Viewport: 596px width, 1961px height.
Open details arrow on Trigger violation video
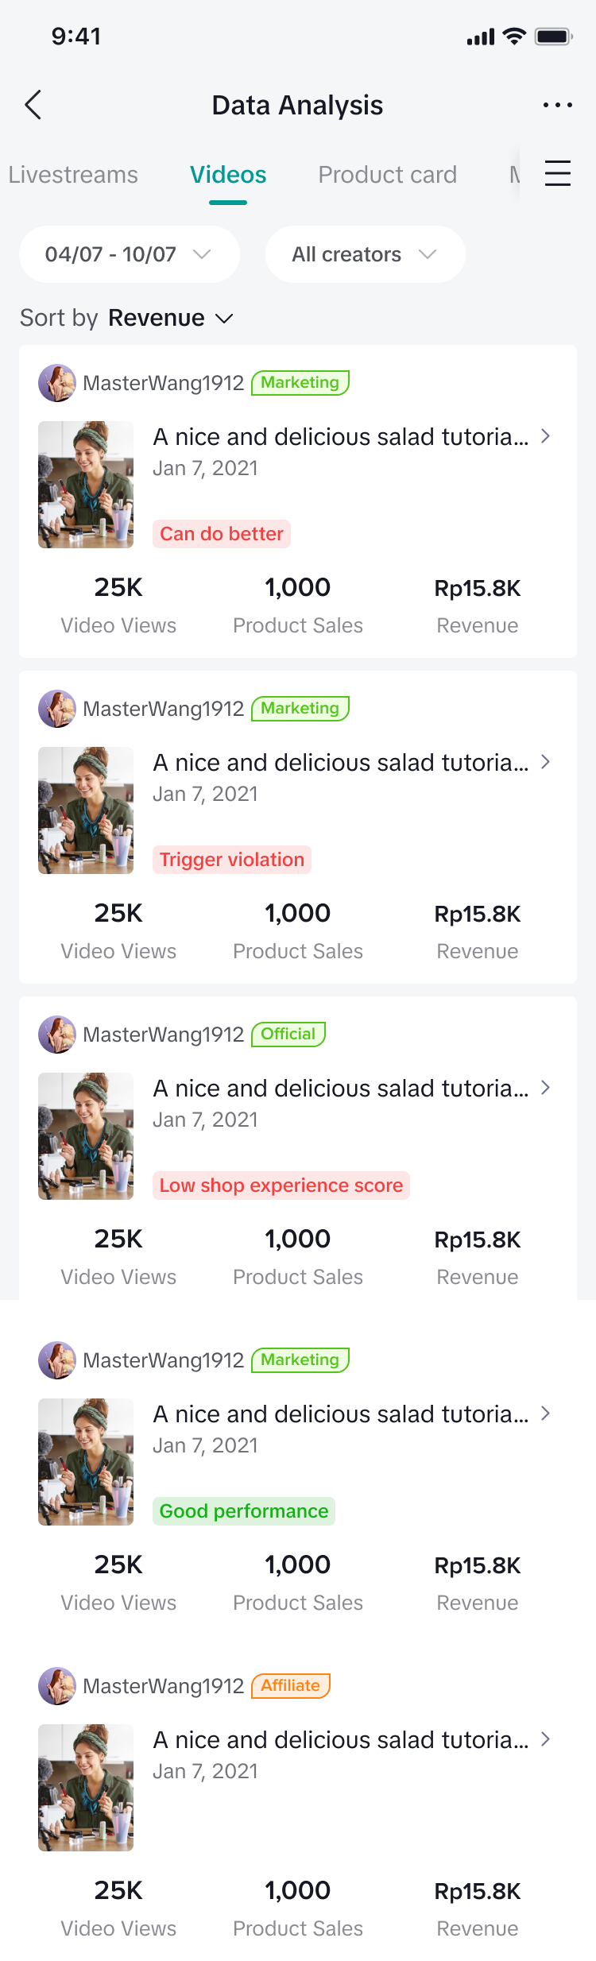pos(545,762)
